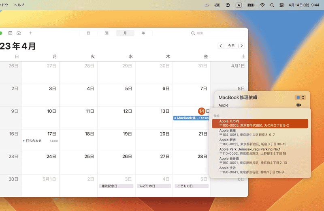Select the 7日 day cell
This screenshot has height=211, width=324.
point(192,95)
